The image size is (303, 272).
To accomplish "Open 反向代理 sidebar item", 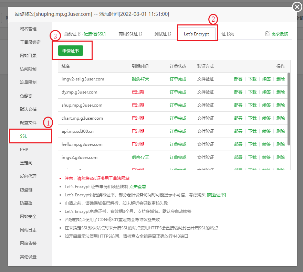I will (28, 176).
